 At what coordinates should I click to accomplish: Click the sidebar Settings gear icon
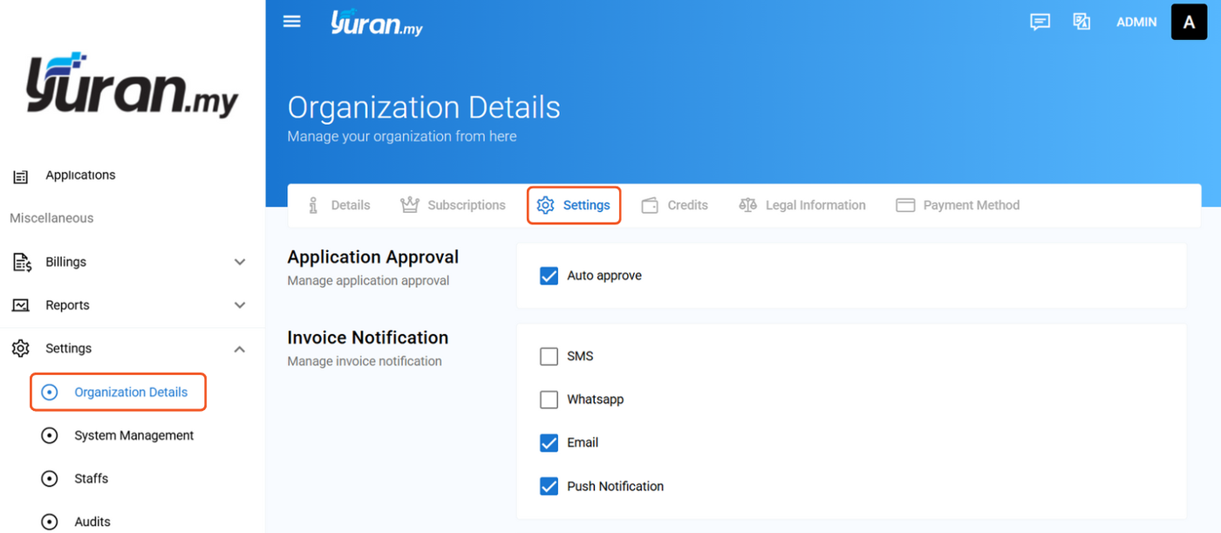click(20, 348)
